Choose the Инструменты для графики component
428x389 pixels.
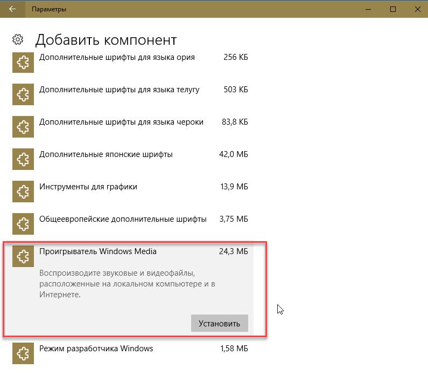88,187
